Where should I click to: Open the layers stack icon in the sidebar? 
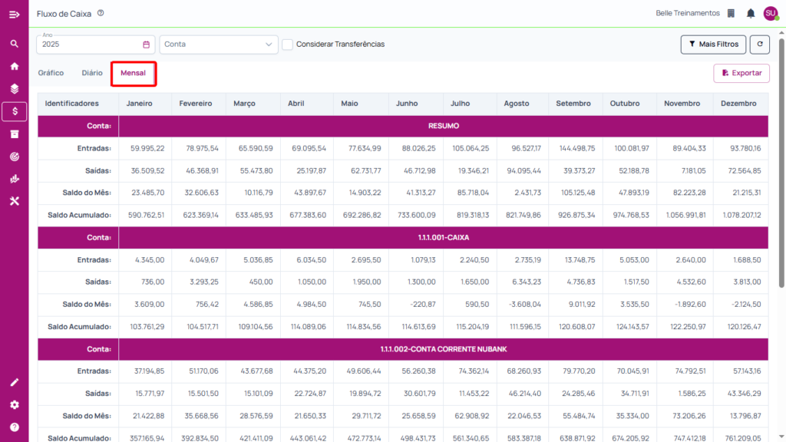pyautogui.click(x=14, y=89)
